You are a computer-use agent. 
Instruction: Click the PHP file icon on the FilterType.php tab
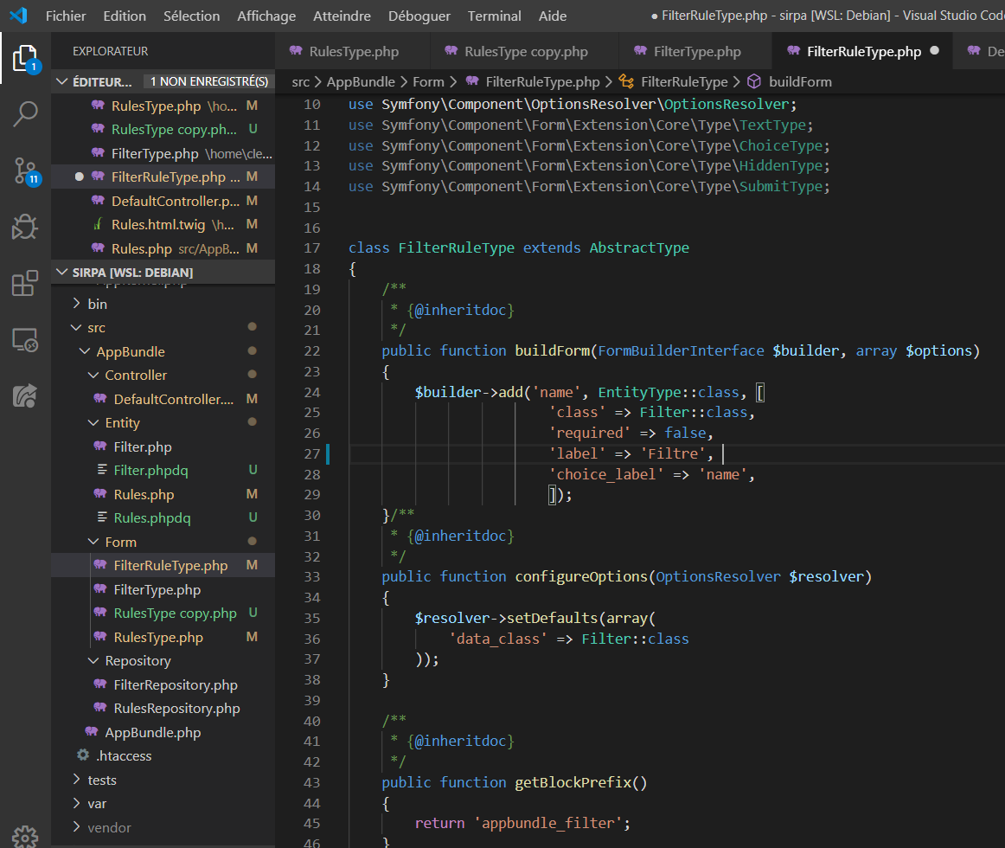(x=642, y=51)
